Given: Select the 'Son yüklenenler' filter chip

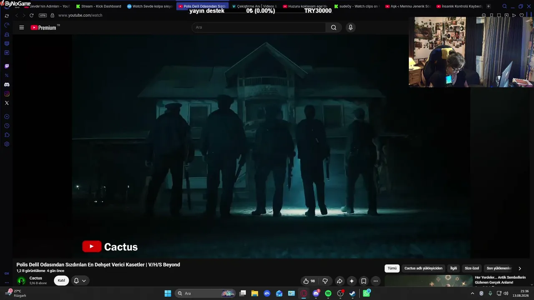Looking at the screenshot, I should coord(499,268).
